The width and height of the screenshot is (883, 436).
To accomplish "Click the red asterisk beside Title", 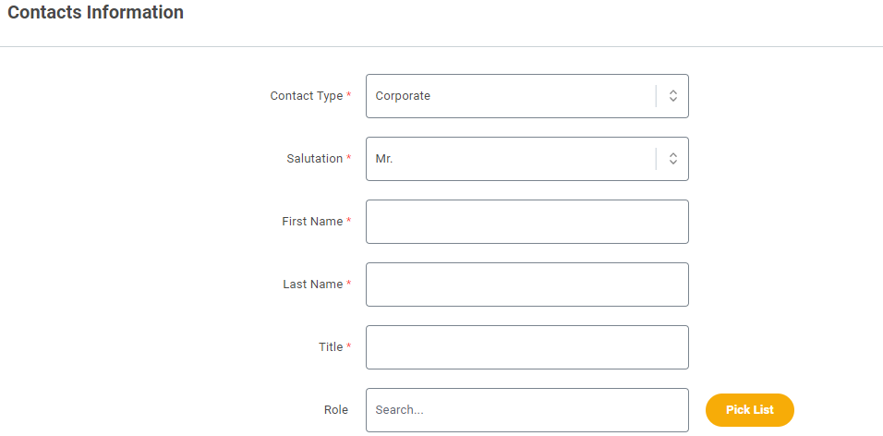I will pos(348,345).
